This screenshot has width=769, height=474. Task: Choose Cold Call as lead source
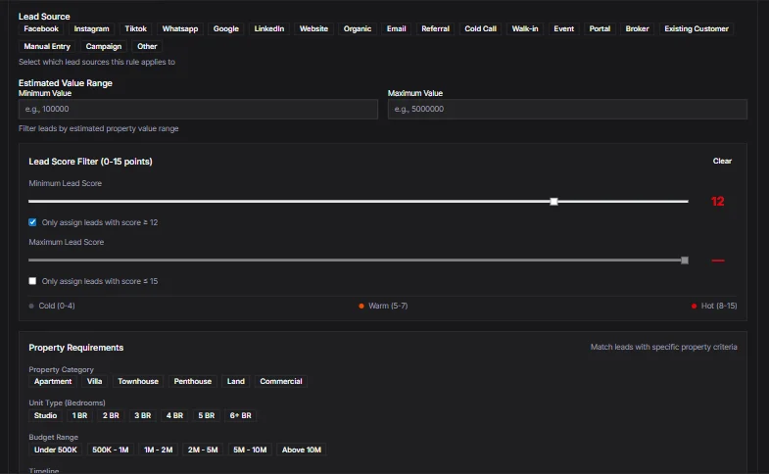[480, 29]
